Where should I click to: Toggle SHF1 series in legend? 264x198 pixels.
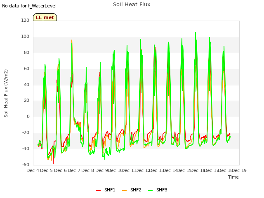[106, 190]
